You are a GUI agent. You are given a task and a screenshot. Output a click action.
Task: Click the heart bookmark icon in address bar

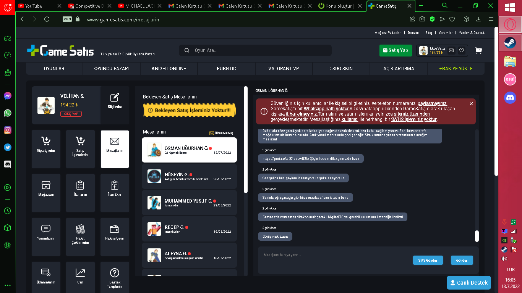pos(452,19)
